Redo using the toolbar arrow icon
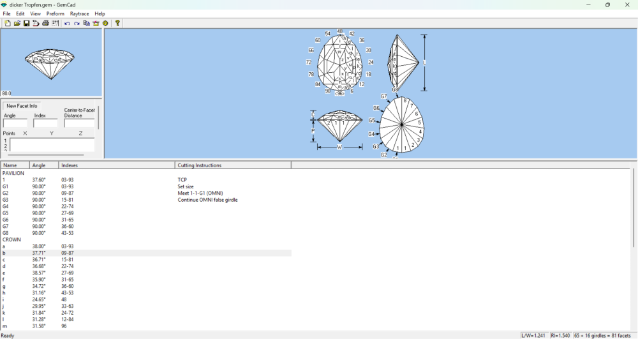 coord(77,24)
